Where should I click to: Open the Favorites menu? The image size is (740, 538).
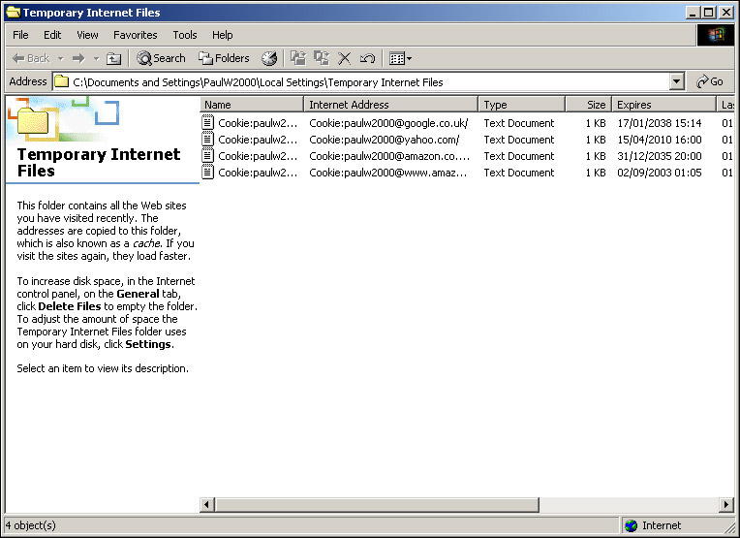pos(135,35)
